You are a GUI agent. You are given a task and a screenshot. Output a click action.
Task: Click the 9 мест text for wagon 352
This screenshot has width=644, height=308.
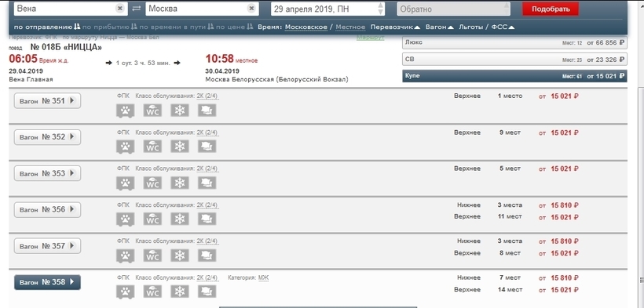tap(510, 132)
